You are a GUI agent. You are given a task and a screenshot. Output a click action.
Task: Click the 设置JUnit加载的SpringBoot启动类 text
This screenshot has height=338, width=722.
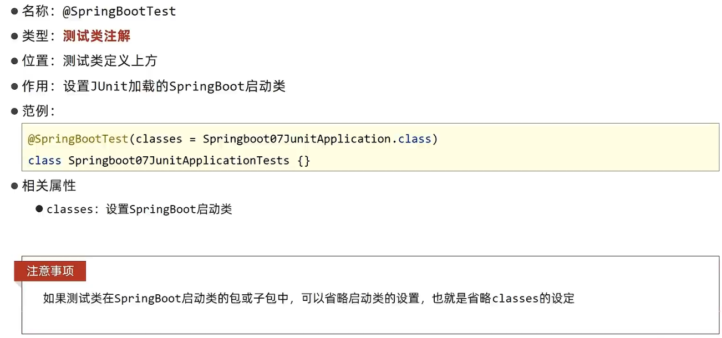[174, 86]
